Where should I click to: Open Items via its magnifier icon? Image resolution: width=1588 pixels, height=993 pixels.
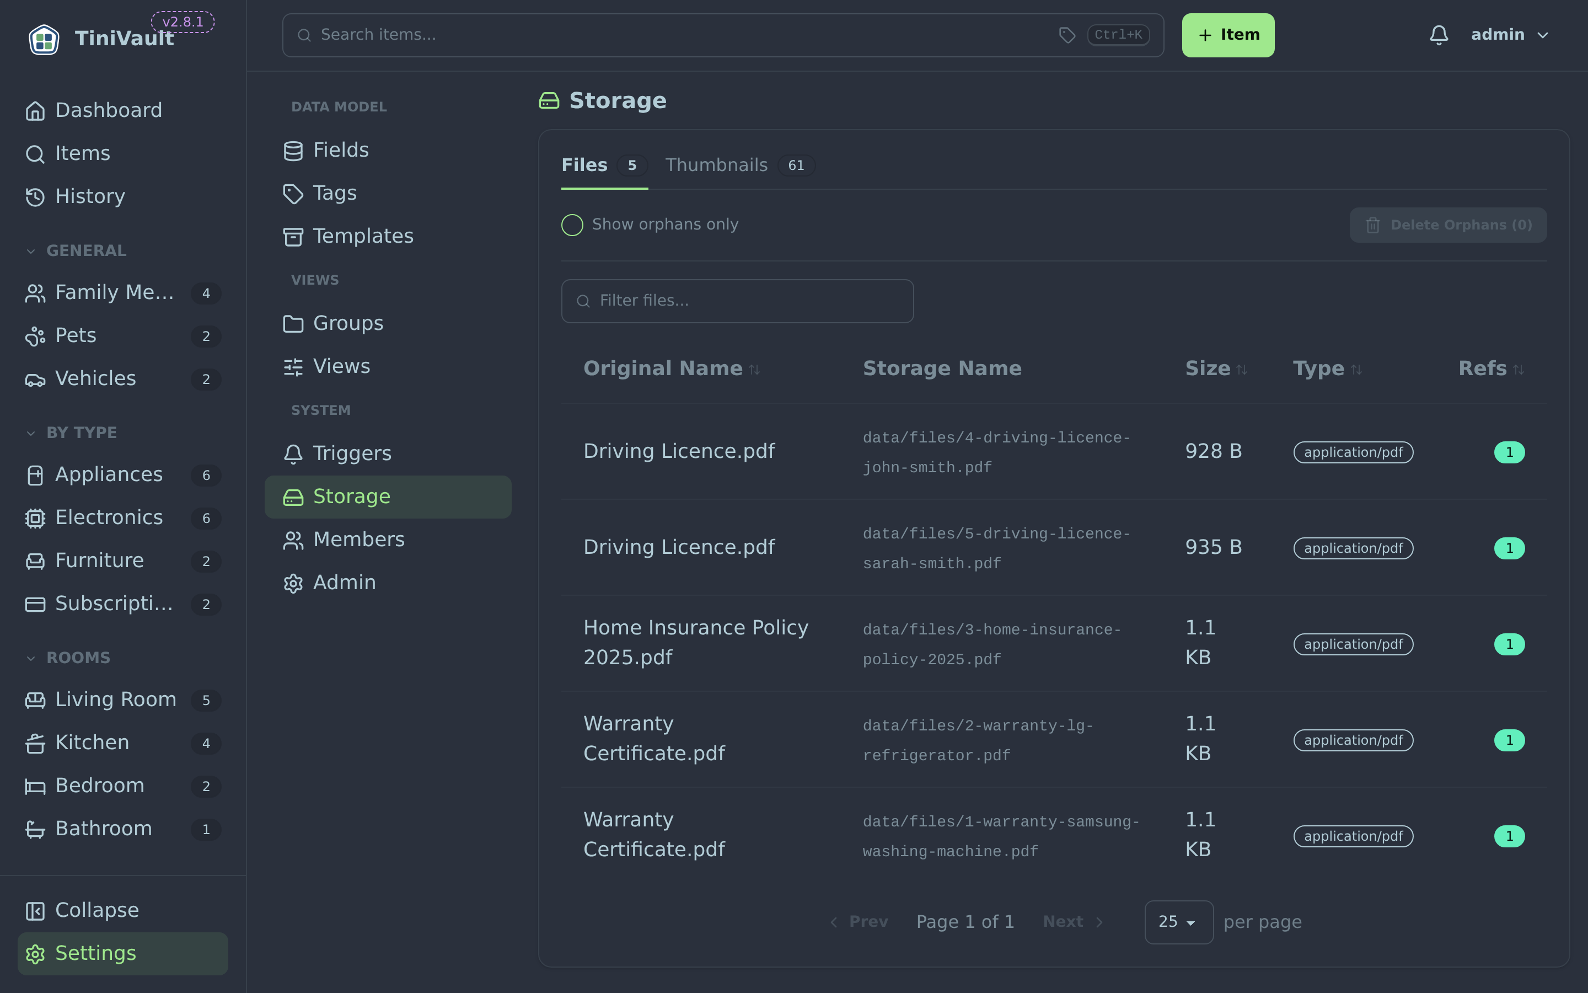35,154
